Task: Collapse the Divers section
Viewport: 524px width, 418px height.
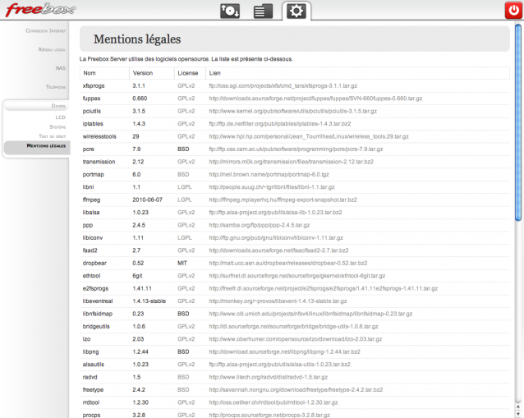Action: coord(36,106)
